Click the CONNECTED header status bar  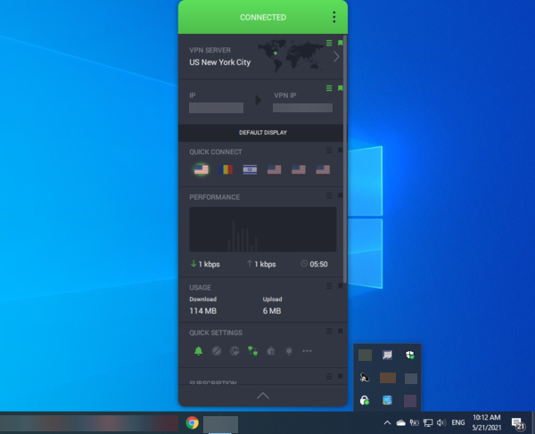click(262, 17)
